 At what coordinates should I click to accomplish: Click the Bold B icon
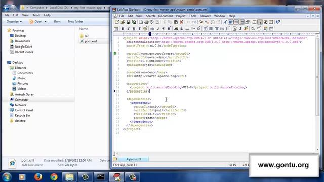[123, 29]
